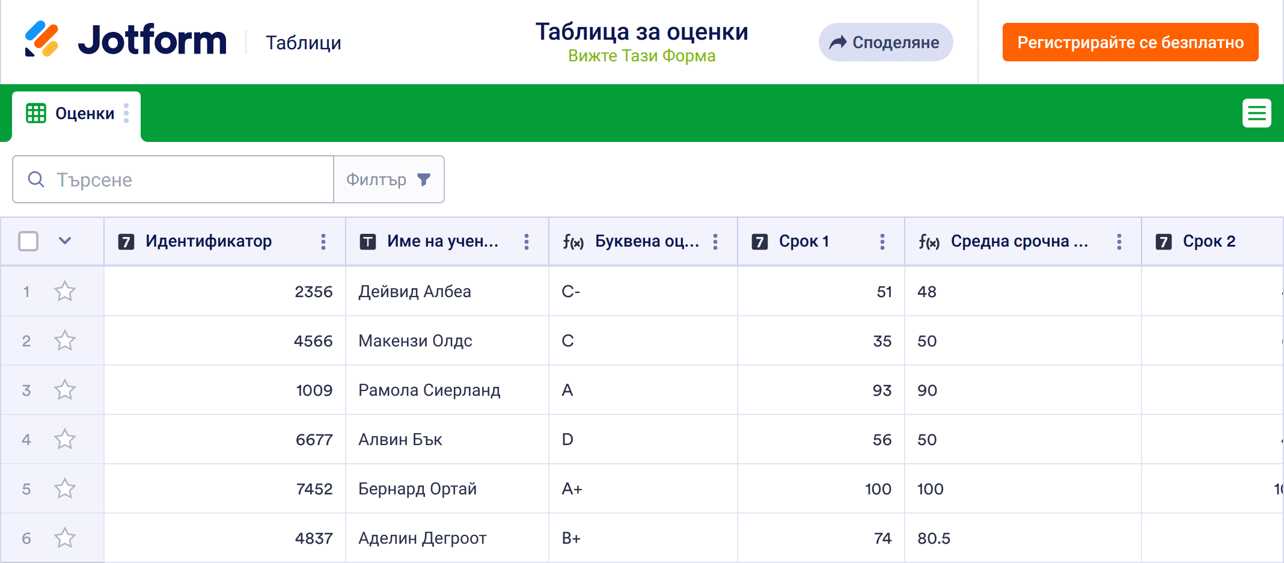Open the Оценки tab options dots

[x=126, y=113]
